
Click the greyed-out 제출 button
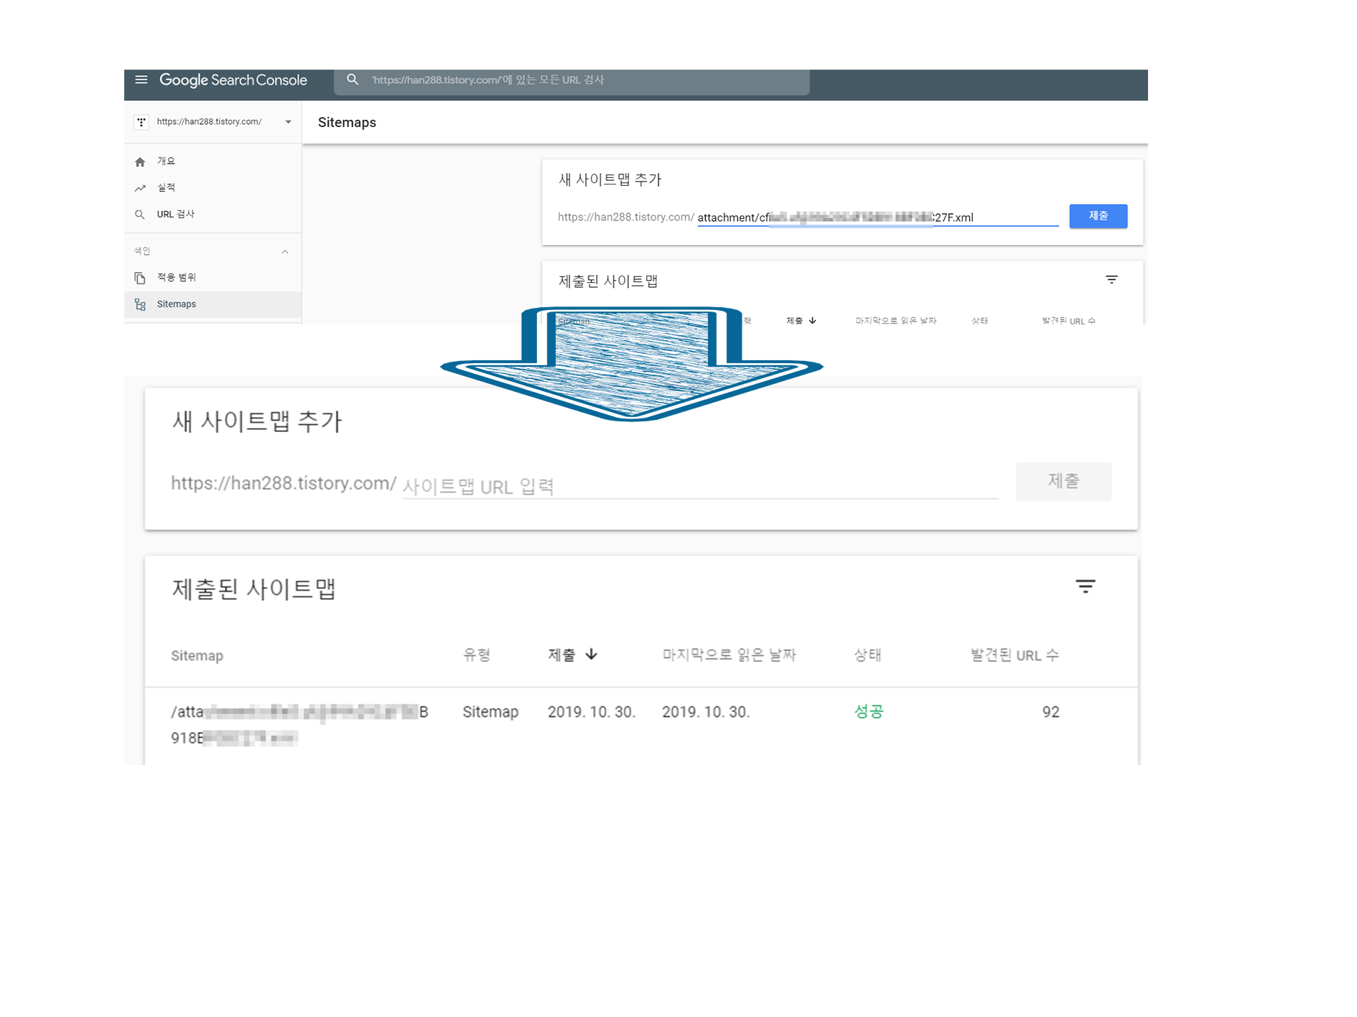coord(1063,482)
